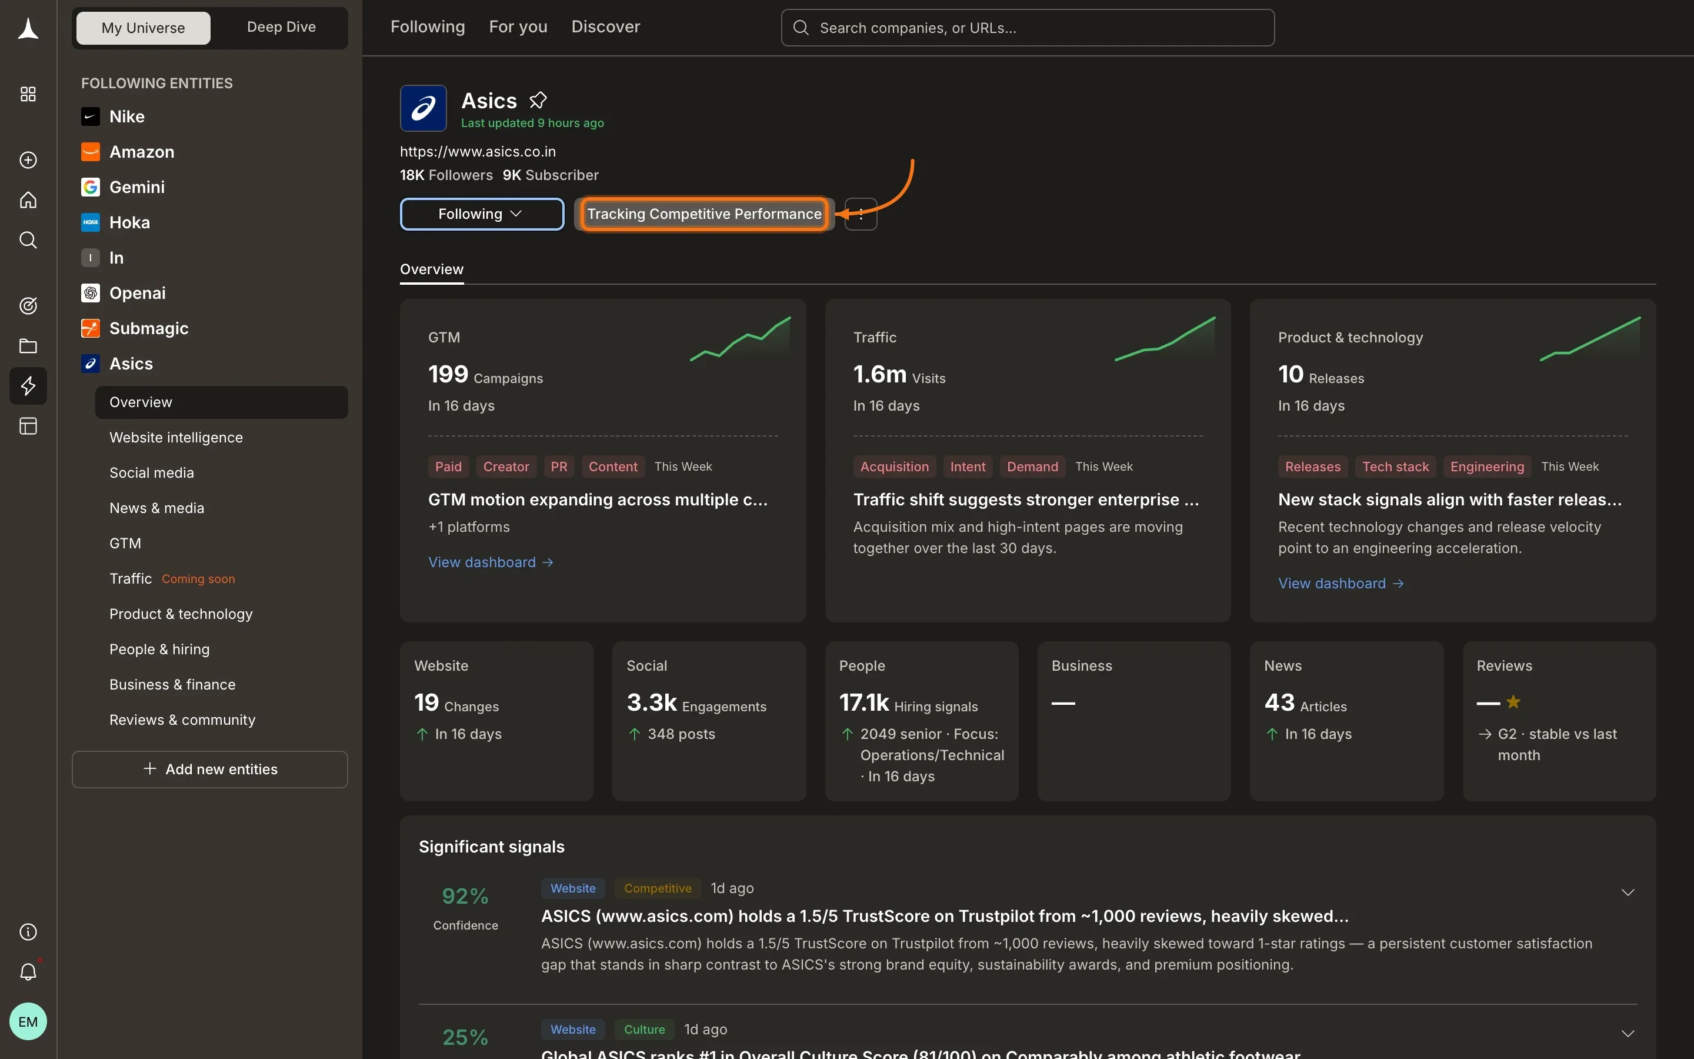Viewport: 1694px width, 1059px height.
Task: Open the notifications bell icon
Action: [x=28, y=972]
